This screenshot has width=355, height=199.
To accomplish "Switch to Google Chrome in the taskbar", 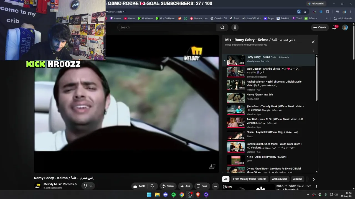I will [x=182, y=195].
